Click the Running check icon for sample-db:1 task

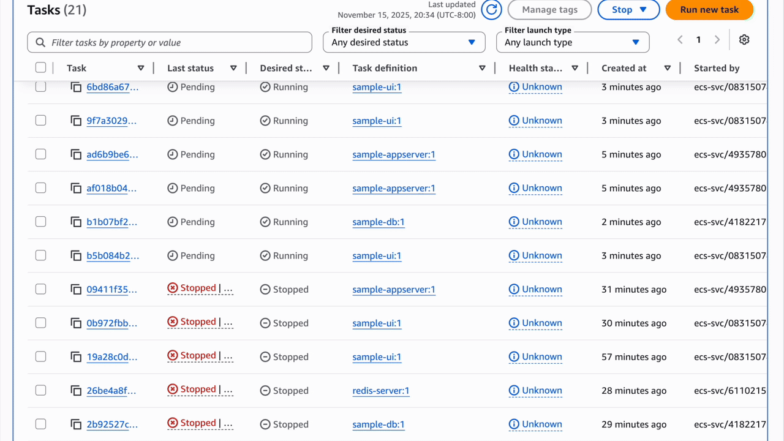click(x=266, y=221)
